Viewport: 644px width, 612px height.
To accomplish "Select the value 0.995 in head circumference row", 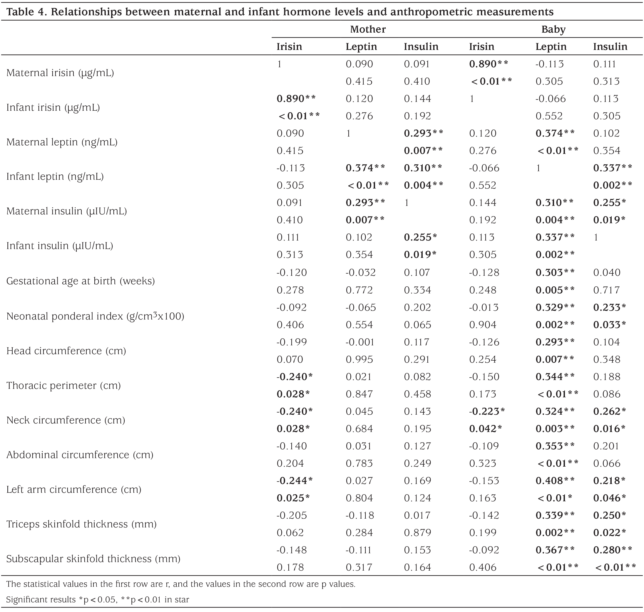I will point(359,359).
